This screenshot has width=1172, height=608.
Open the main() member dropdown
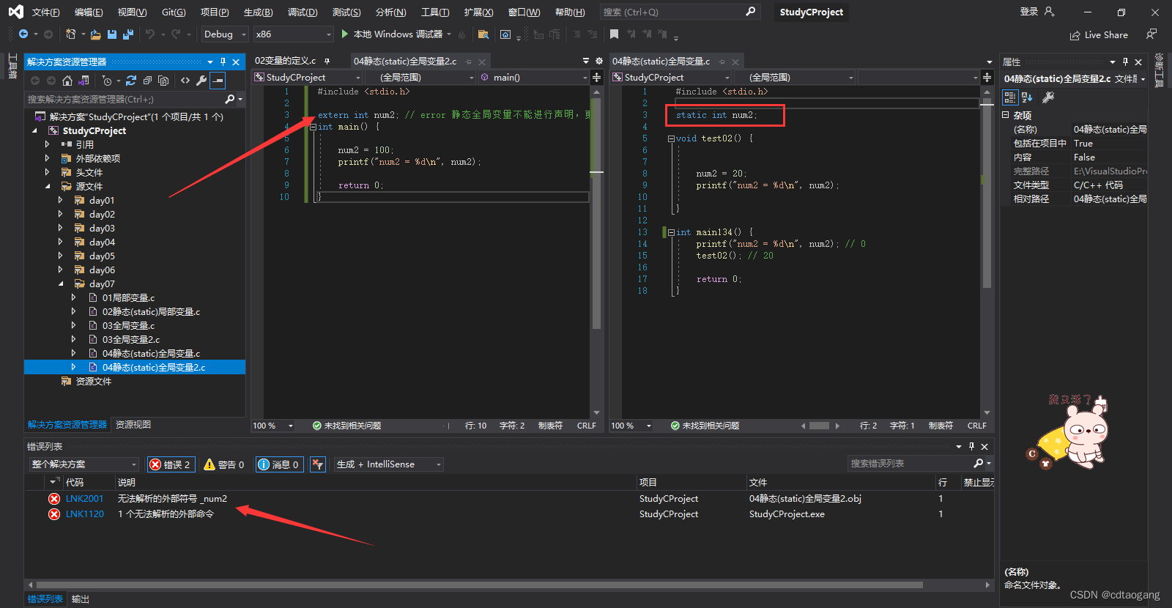coord(534,78)
